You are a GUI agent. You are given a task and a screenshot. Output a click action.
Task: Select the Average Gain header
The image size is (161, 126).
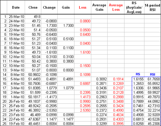(99, 7)
